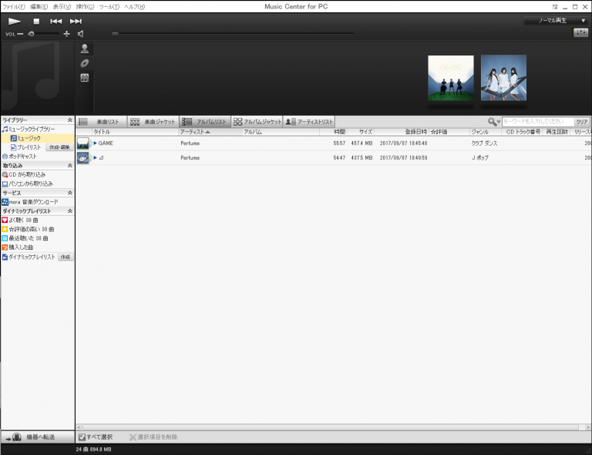Show album view with the disc icon

click(85, 63)
